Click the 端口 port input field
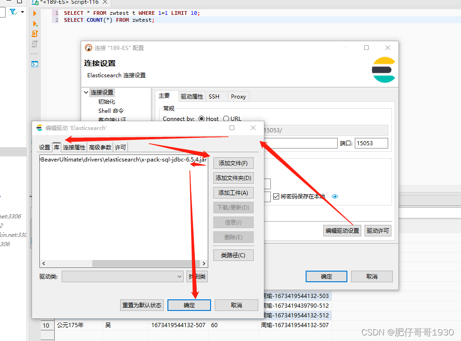 click(371, 143)
